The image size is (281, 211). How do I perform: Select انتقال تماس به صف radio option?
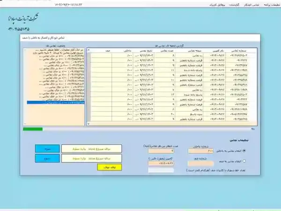pos(244,161)
